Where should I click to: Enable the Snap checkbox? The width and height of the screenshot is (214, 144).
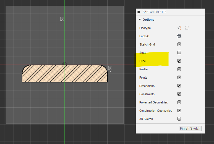pyautogui.click(x=179, y=53)
